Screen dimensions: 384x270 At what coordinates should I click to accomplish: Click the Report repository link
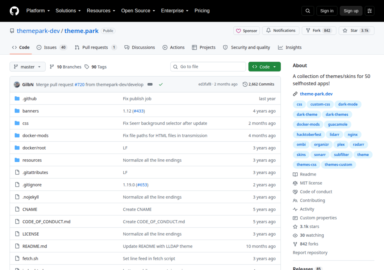pos(310,253)
